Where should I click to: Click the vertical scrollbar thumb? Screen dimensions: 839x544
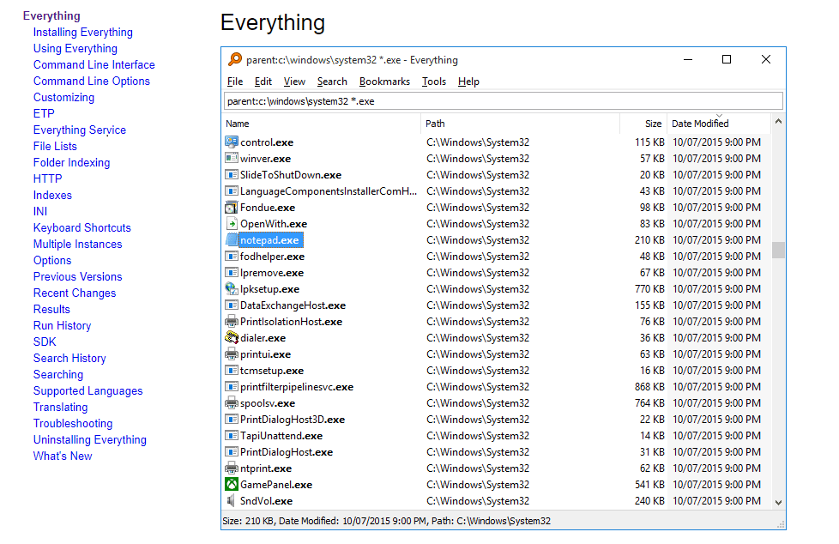coord(779,251)
